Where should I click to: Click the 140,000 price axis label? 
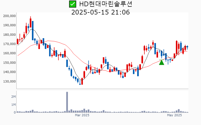click(10, 72)
